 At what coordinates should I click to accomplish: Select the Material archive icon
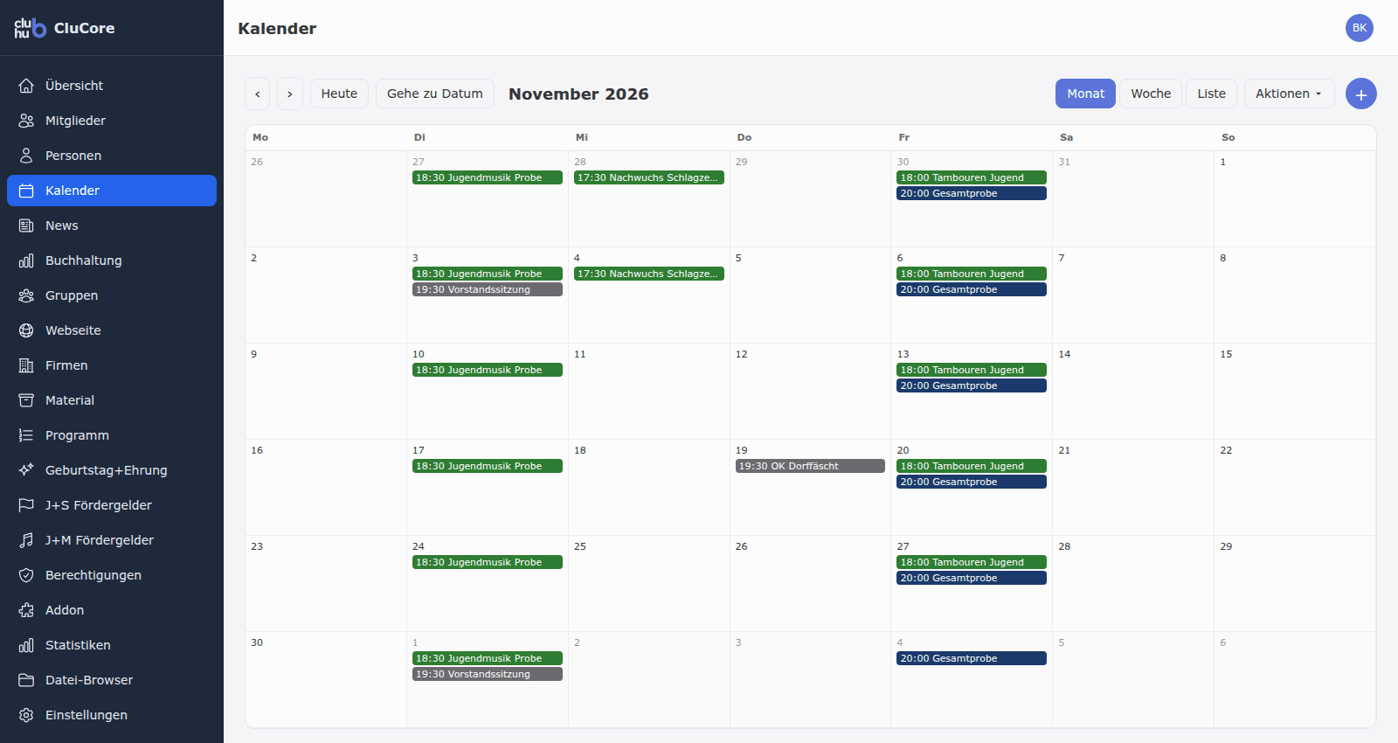coord(26,400)
